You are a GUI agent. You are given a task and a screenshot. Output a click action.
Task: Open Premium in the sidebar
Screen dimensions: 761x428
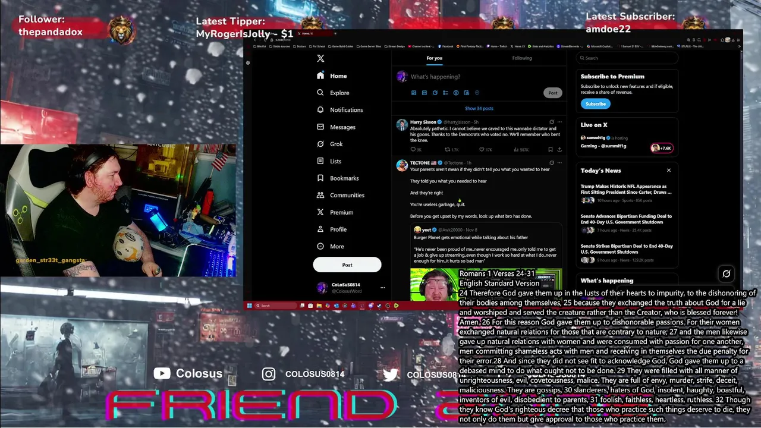335,212
